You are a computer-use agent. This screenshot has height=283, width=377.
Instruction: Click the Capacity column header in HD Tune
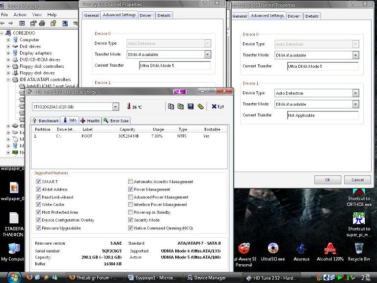point(128,129)
